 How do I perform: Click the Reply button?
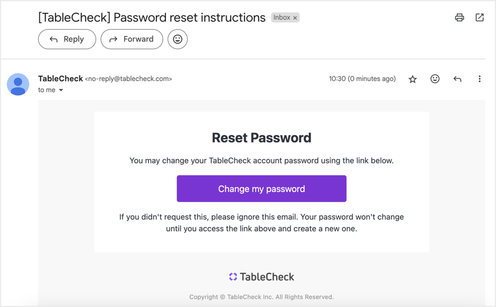67,39
